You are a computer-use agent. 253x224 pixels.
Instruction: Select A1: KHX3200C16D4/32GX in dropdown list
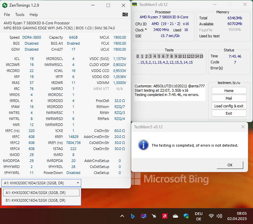[x=41, y=193]
